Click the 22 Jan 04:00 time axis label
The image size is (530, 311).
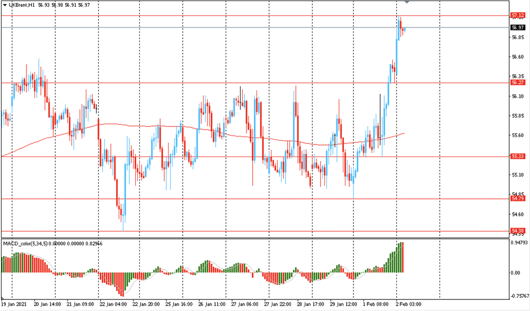point(112,305)
